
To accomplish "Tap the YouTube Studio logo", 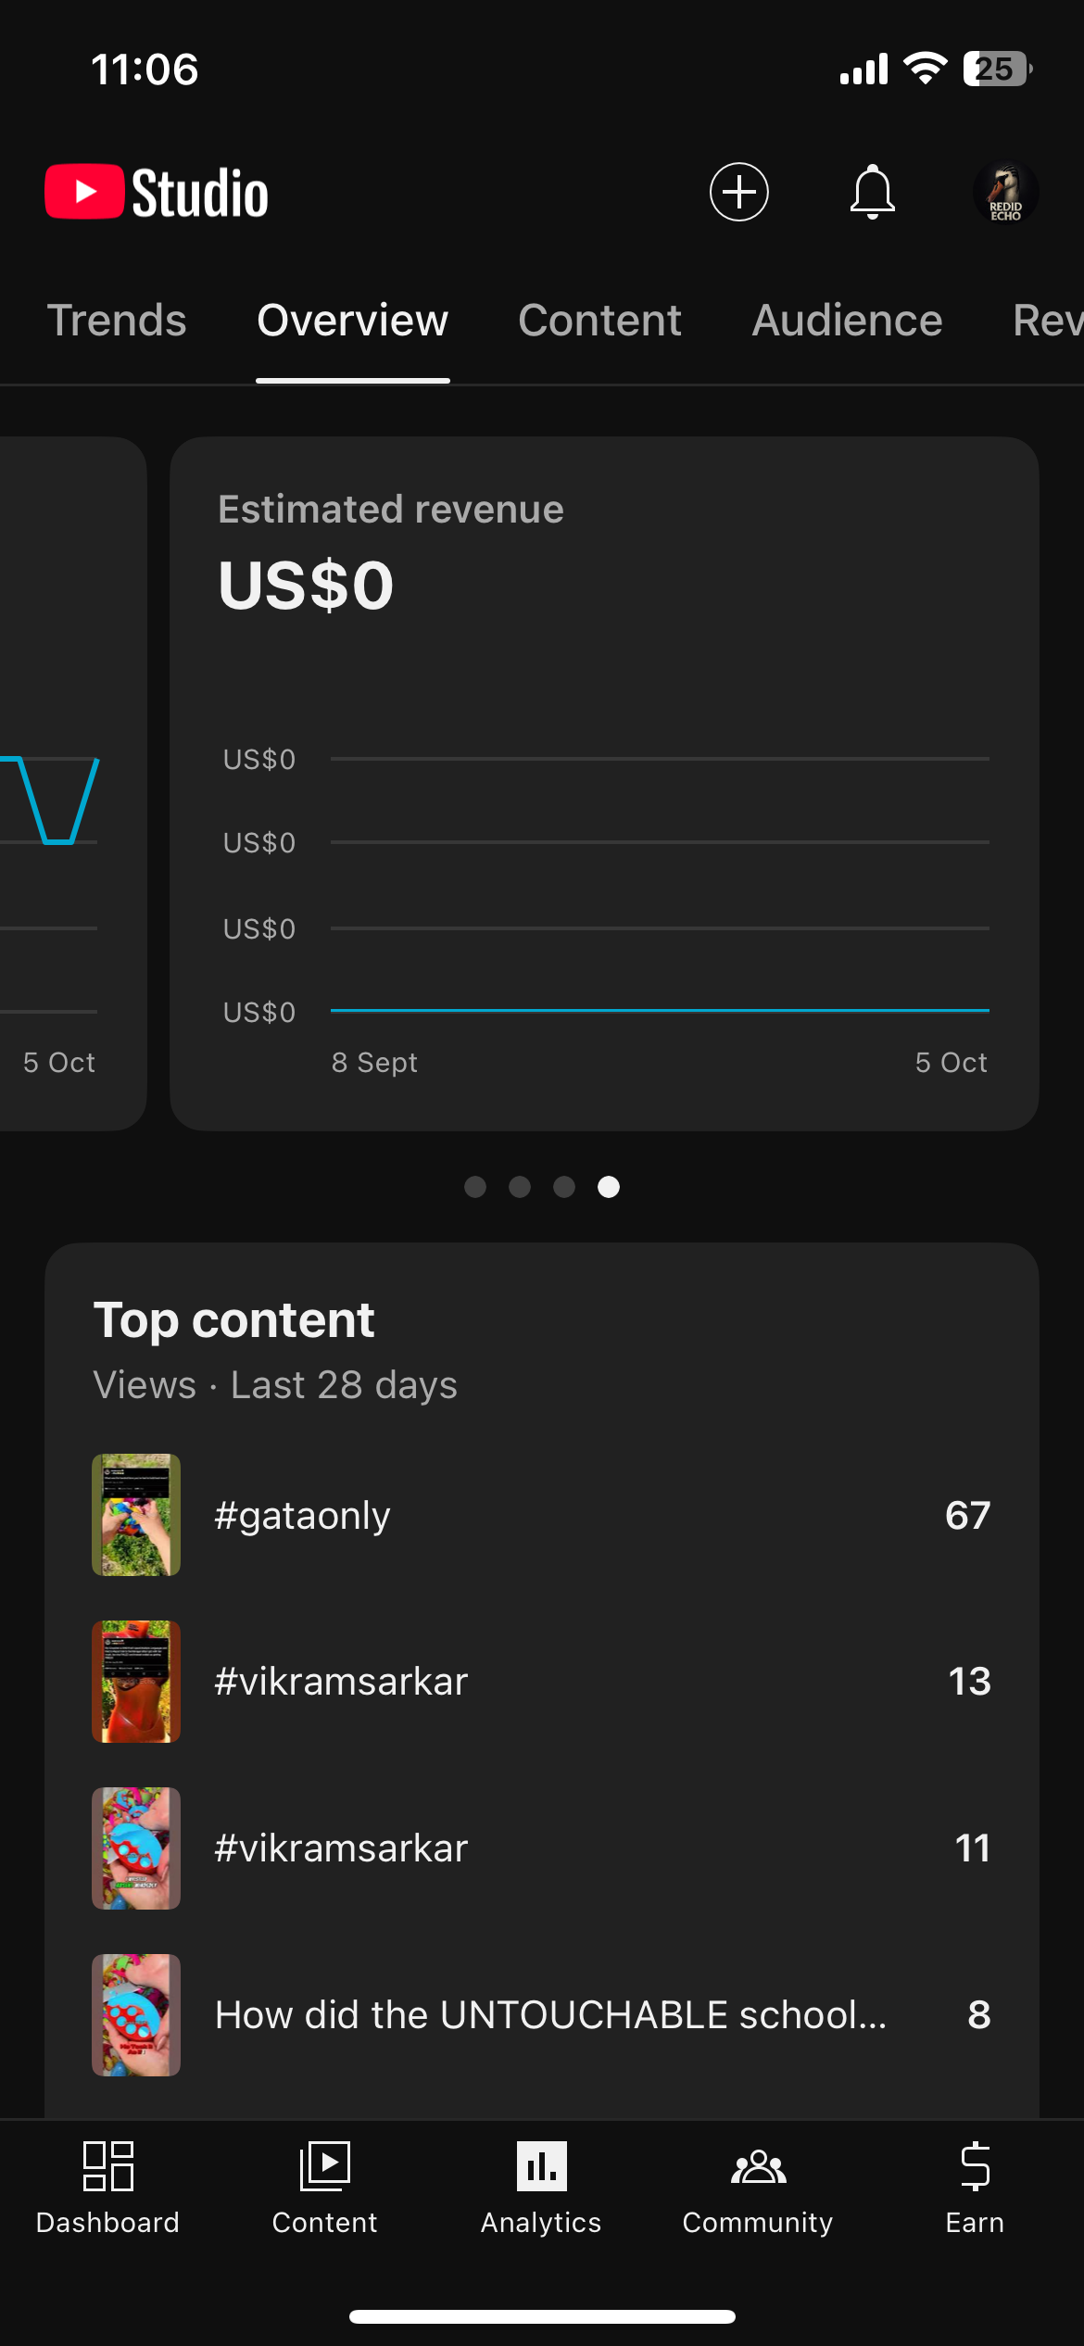I will coord(158,193).
